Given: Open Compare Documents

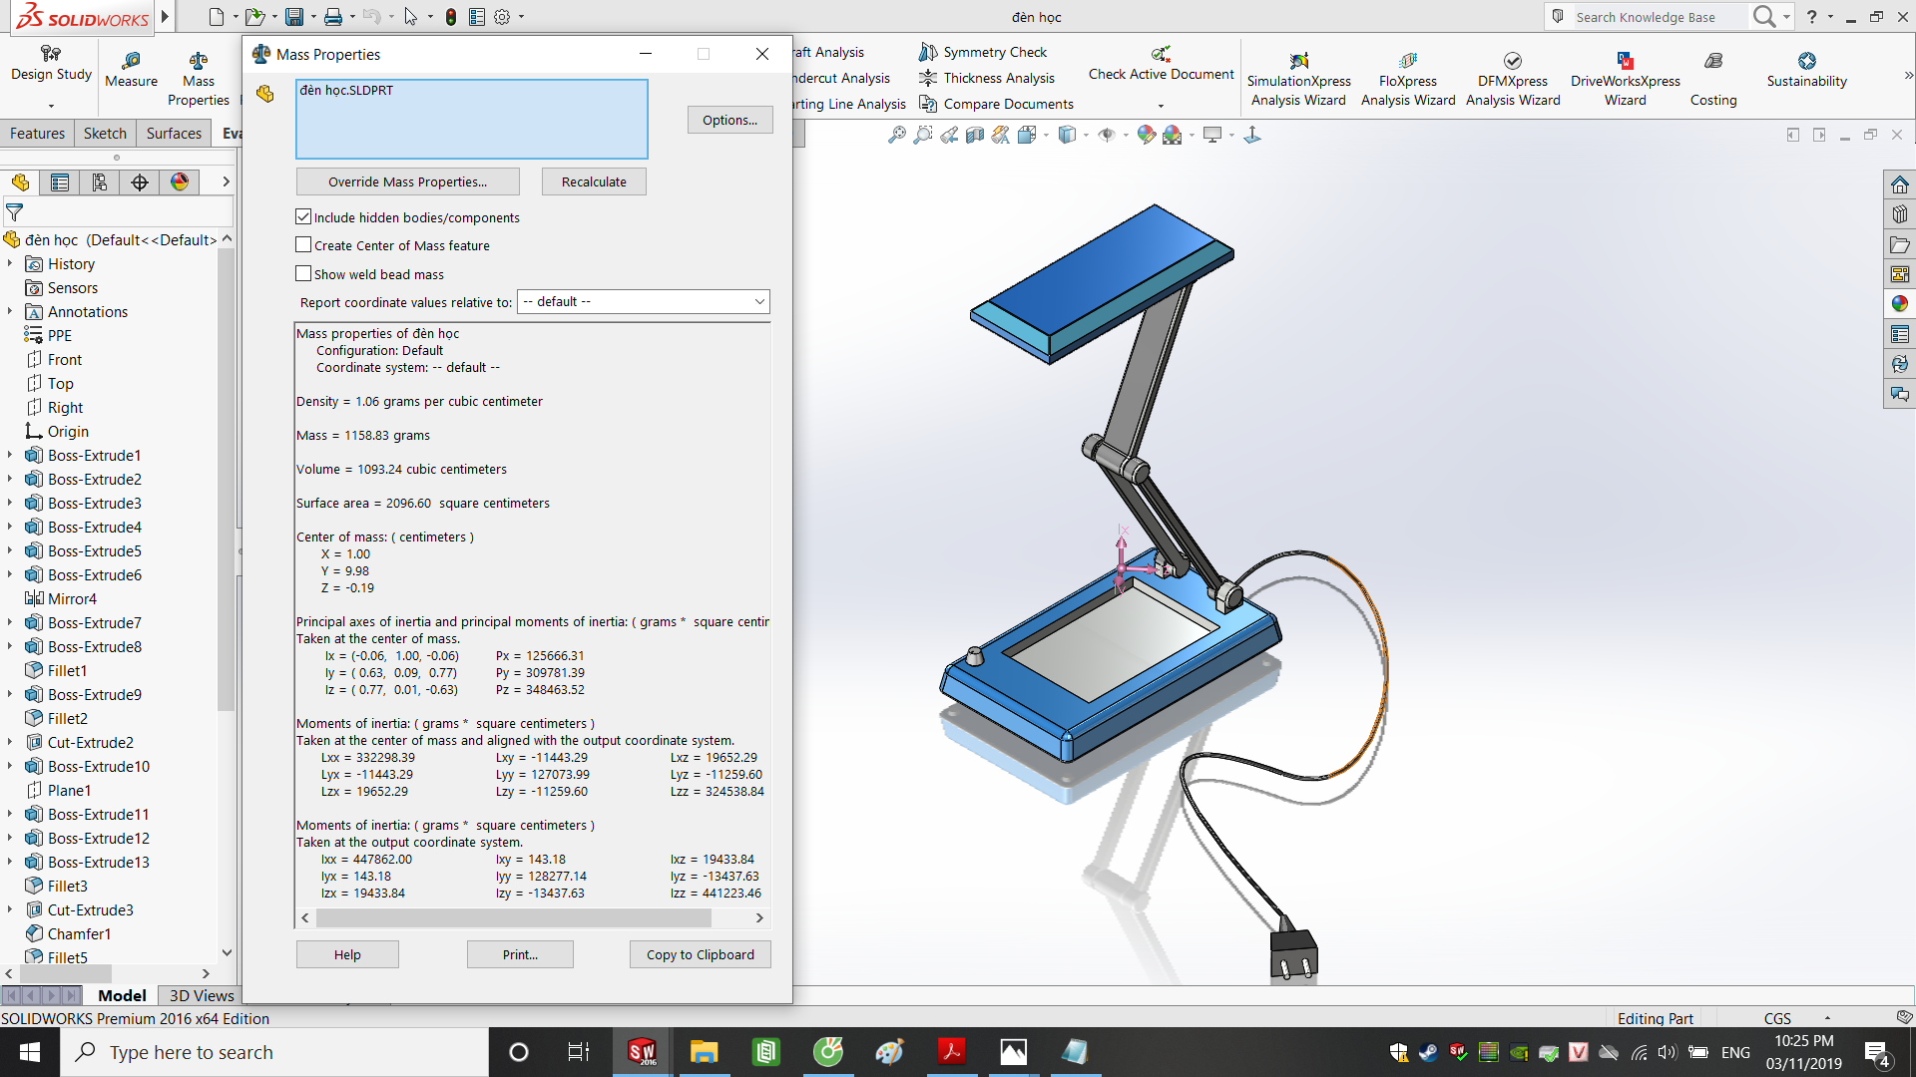Looking at the screenshot, I should [x=996, y=104].
